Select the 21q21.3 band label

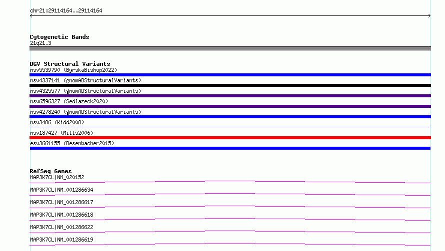pos(40,43)
